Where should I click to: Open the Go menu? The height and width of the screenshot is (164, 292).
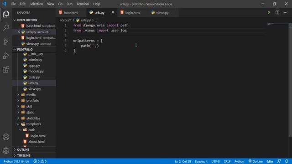click(x=60, y=4)
